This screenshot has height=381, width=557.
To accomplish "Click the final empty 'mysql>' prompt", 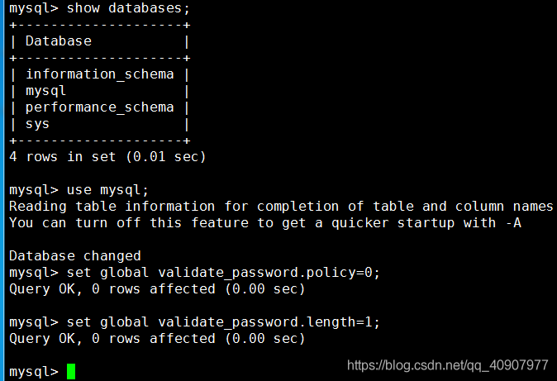I will click(33, 372).
